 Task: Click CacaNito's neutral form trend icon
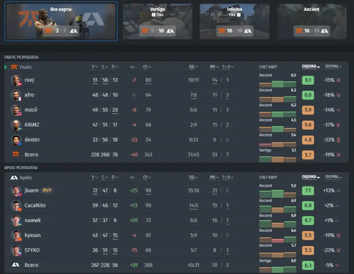tap(337, 205)
